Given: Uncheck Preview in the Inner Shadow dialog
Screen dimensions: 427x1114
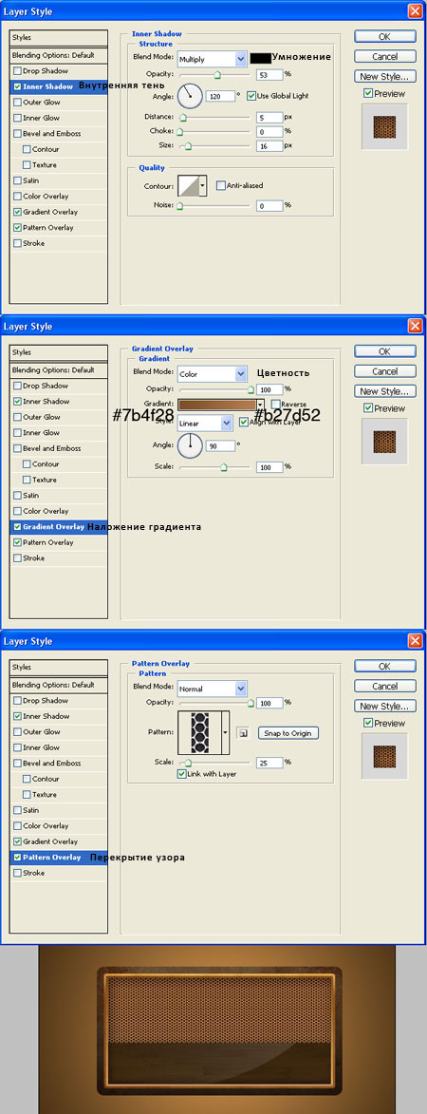Looking at the screenshot, I should [367, 93].
